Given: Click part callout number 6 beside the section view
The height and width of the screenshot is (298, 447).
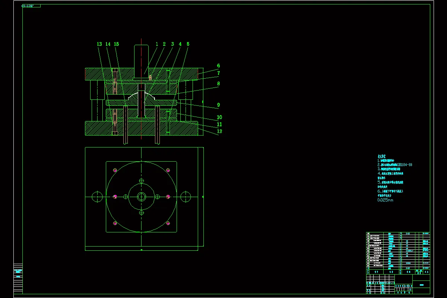Looking at the screenshot, I should (219, 66).
